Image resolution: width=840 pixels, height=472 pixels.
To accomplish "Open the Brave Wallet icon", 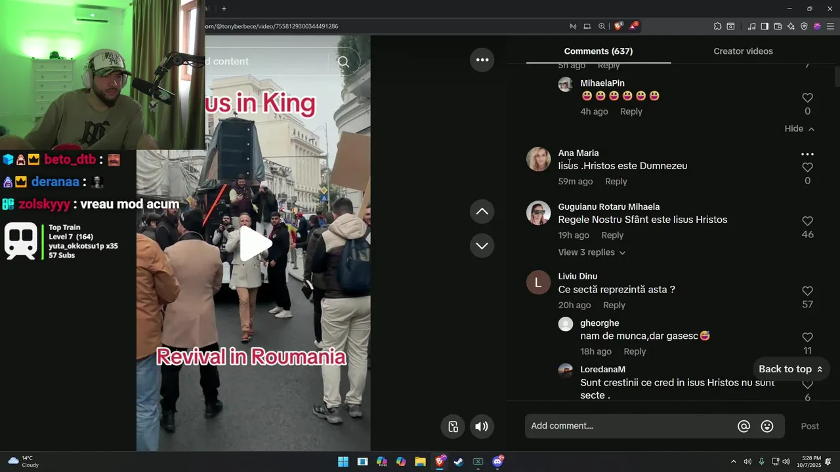I will [x=778, y=26].
